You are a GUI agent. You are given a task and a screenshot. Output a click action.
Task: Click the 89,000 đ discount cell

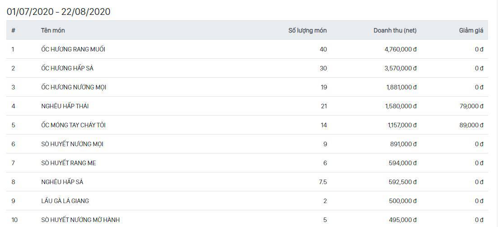[x=471, y=125]
